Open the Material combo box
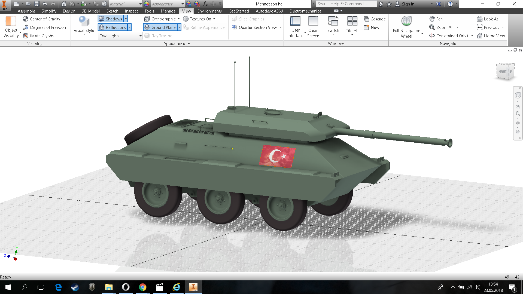523x294 pixels. [x=126, y=4]
